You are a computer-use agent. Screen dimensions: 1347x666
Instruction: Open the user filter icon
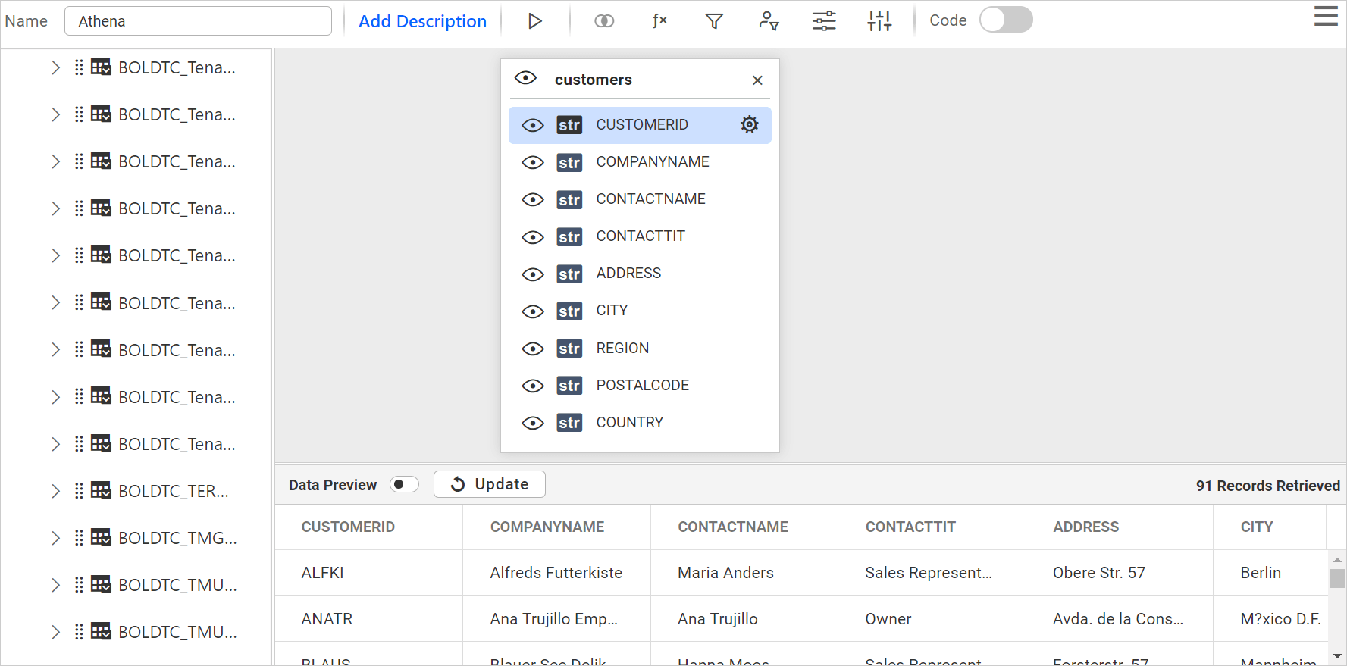tap(769, 21)
